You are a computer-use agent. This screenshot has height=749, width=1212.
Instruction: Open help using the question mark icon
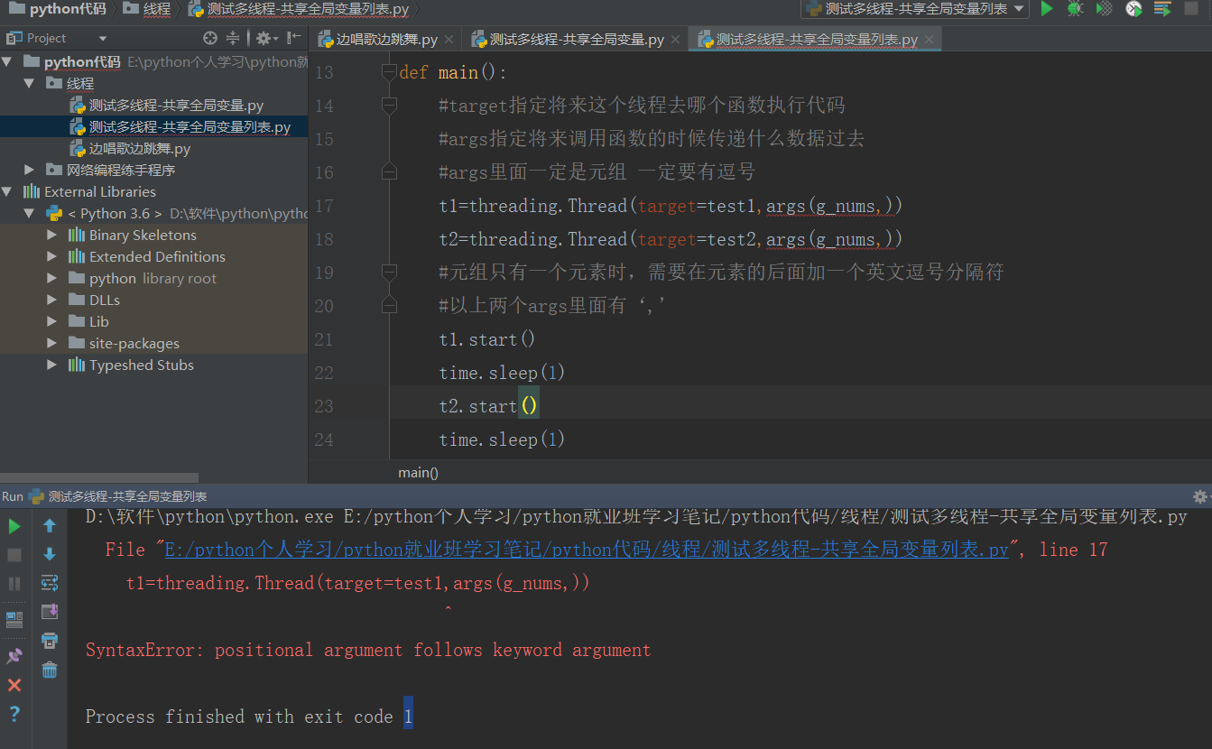[x=14, y=715]
